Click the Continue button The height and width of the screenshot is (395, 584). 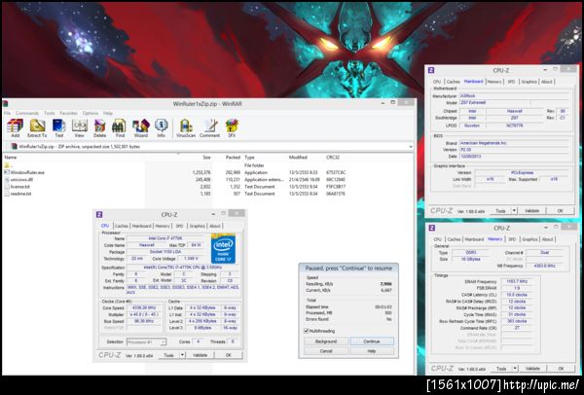pyautogui.click(x=372, y=341)
